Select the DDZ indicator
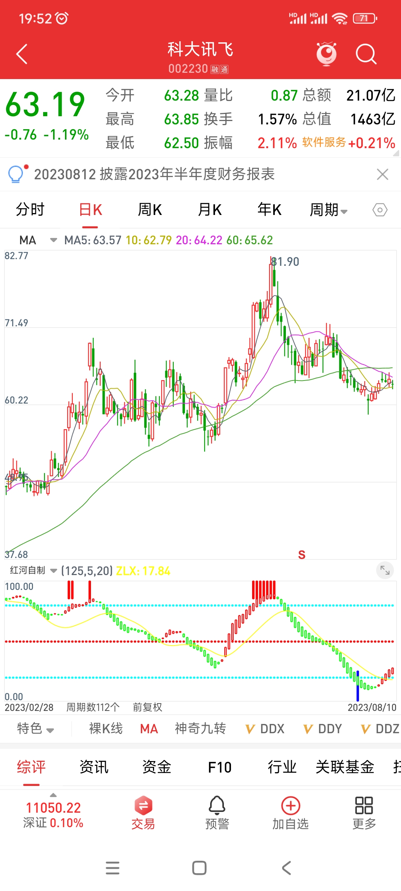The height and width of the screenshot is (891, 401). point(380,729)
